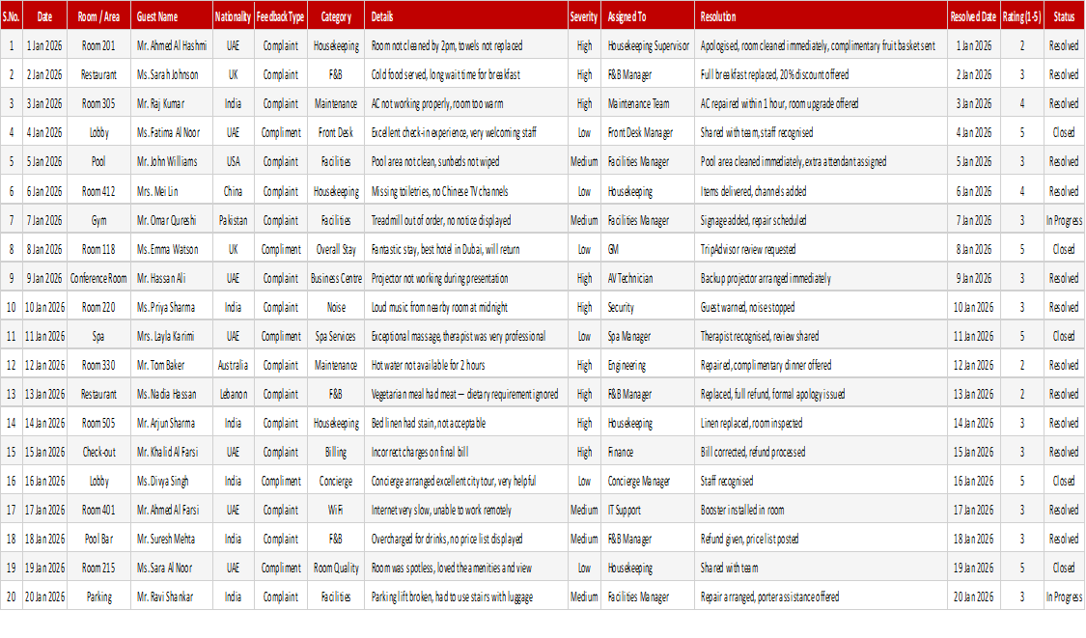Image resolution: width=1086 pixels, height=638 pixels.
Task: Click the 'Overall Stay' category cell
Action: [336, 249]
